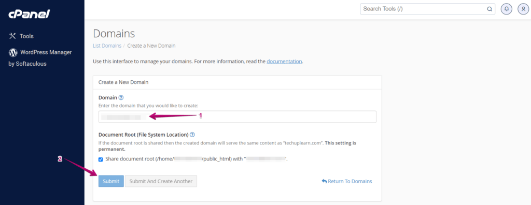Go to List Domains breadcrumb
Image resolution: width=531 pixels, height=205 pixels.
pyautogui.click(x=107, y=46)
